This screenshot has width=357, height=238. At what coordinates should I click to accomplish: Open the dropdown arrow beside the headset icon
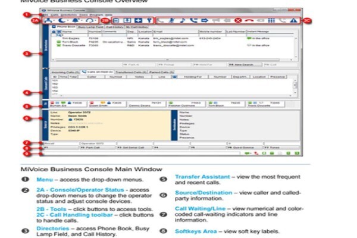click(x=95, y=20)
